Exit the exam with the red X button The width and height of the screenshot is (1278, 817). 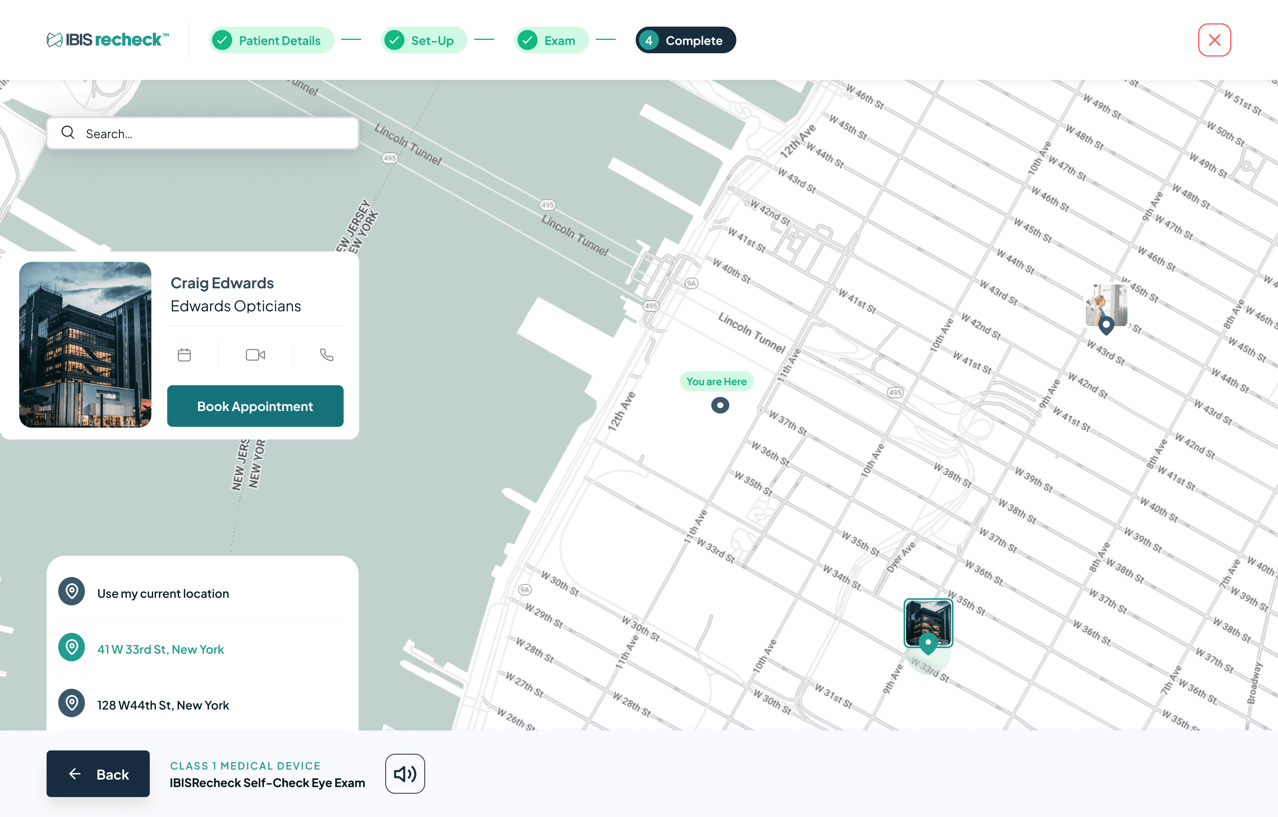[1214, 39]
